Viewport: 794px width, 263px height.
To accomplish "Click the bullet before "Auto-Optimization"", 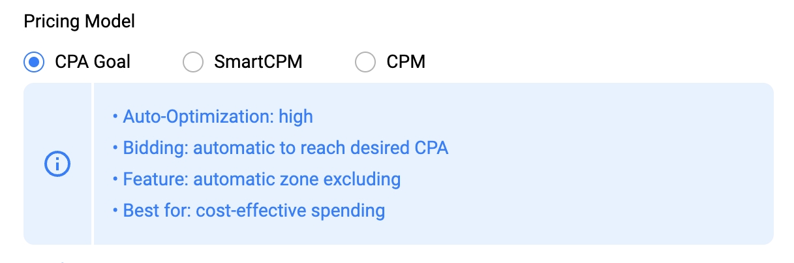I will pos(115,117).
